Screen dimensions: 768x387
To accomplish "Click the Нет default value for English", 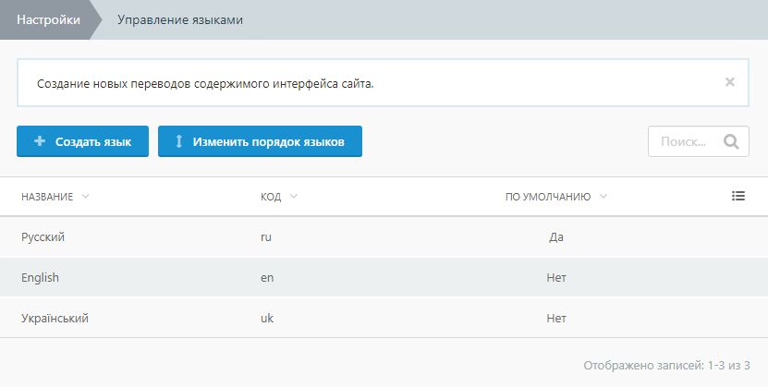I will (555, 277).
